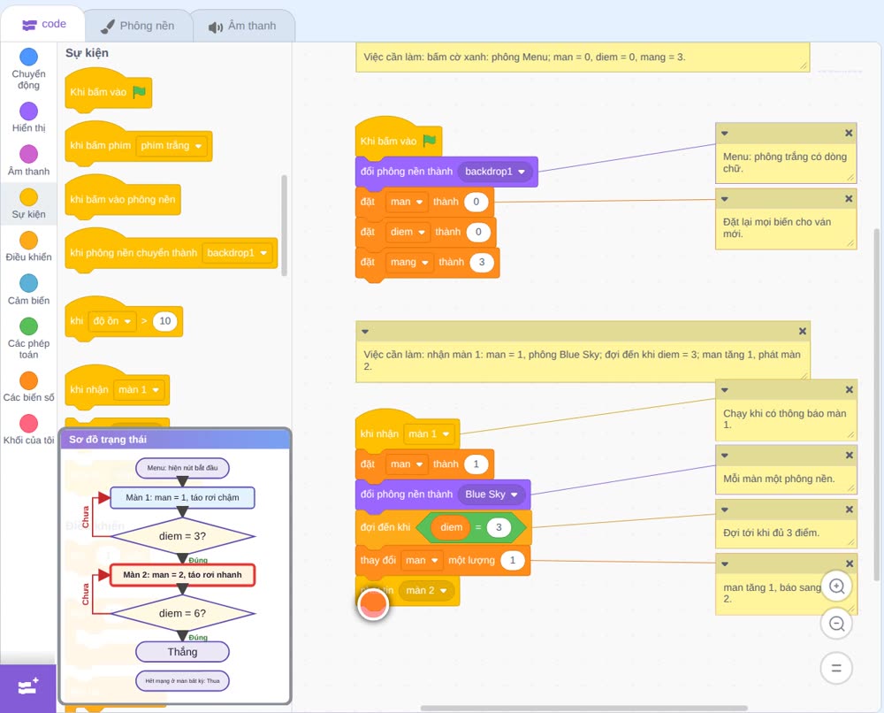Click the workspace horizontal scrollbar
The image size is (884, 713).
pyautogui.click(x=584, y=708)
